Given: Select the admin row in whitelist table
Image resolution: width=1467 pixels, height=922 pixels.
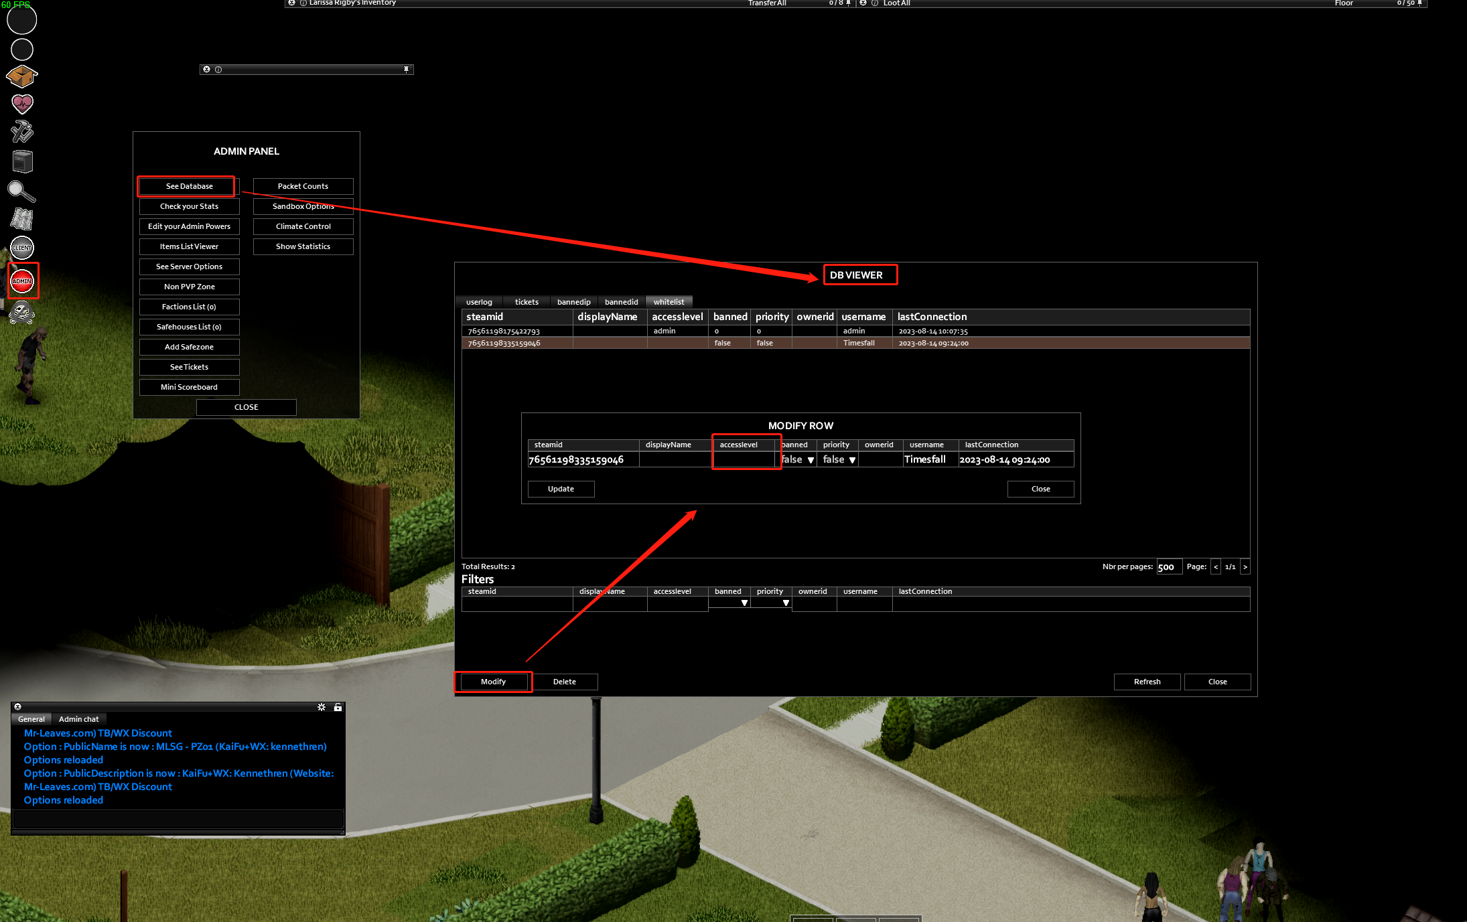Looking at the screenshot, I should 856,331.
